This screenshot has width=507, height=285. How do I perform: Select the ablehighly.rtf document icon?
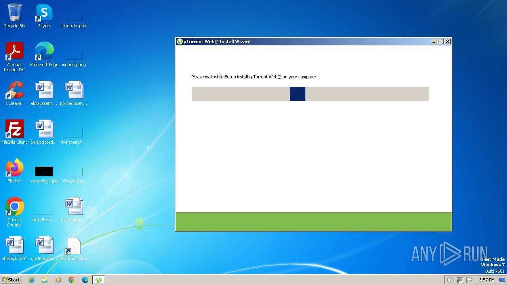coord(14,249)
